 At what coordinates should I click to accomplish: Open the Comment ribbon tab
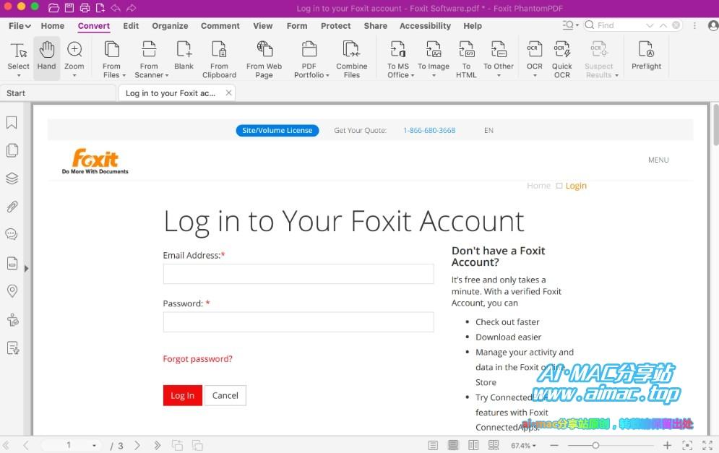(220, 26)
